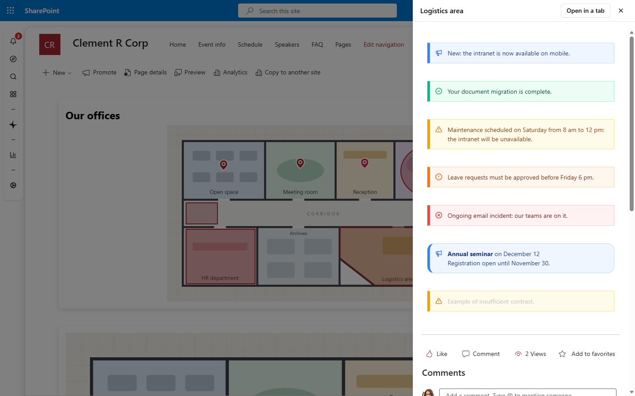
Task: Go to the Home navigation item
Action: click(178, 44)
